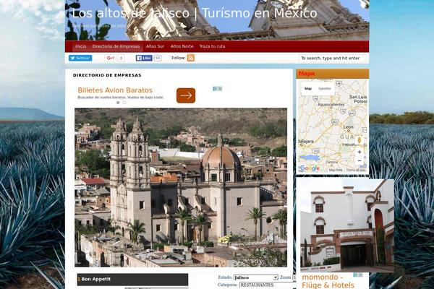Screen dimensions: 434x289
Task: Open the Google logo on the map
Action: [x=310, y=168]
